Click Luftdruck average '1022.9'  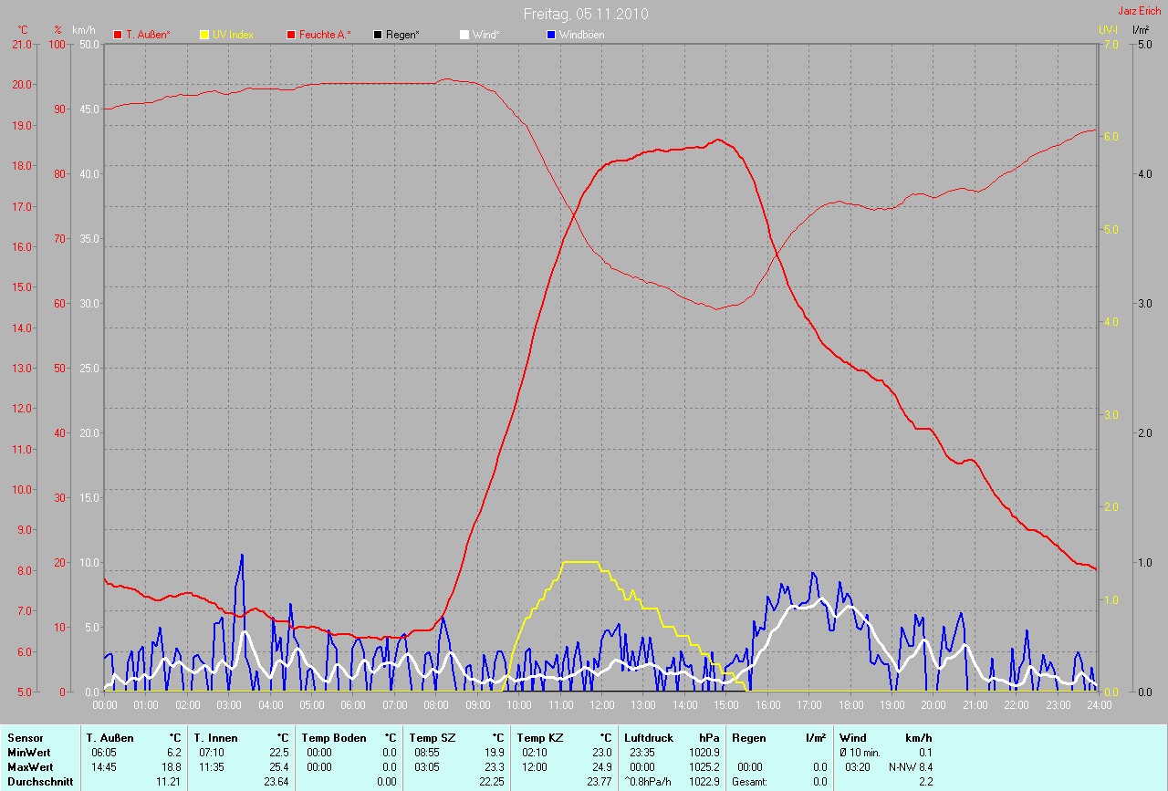(704, 782)
